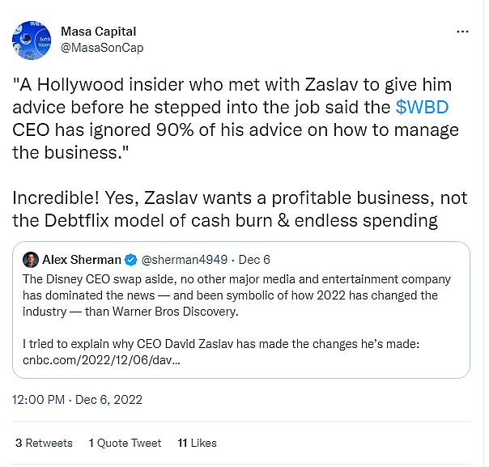Open the tweet's three-dot more menu
This screenshot has width=489, height=467.
pyautogui.click(x=462, y=32)
